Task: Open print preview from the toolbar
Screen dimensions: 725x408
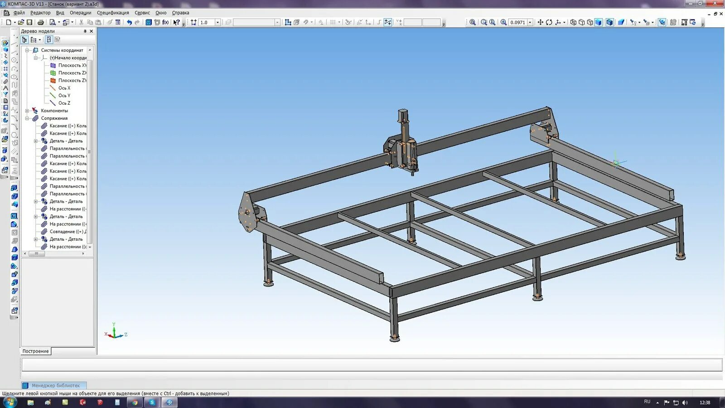Action: (x=53, y=22)
